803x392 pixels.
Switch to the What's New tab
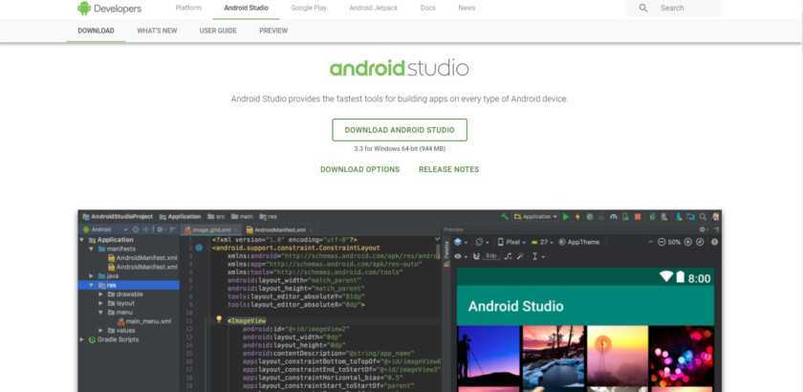click(157, 31)
